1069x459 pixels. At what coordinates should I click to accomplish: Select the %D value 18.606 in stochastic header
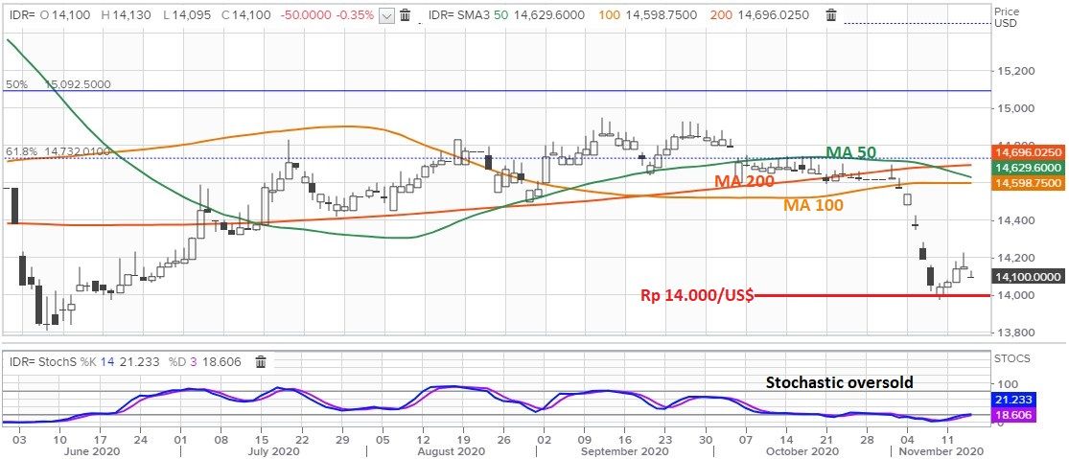(222, 361)
